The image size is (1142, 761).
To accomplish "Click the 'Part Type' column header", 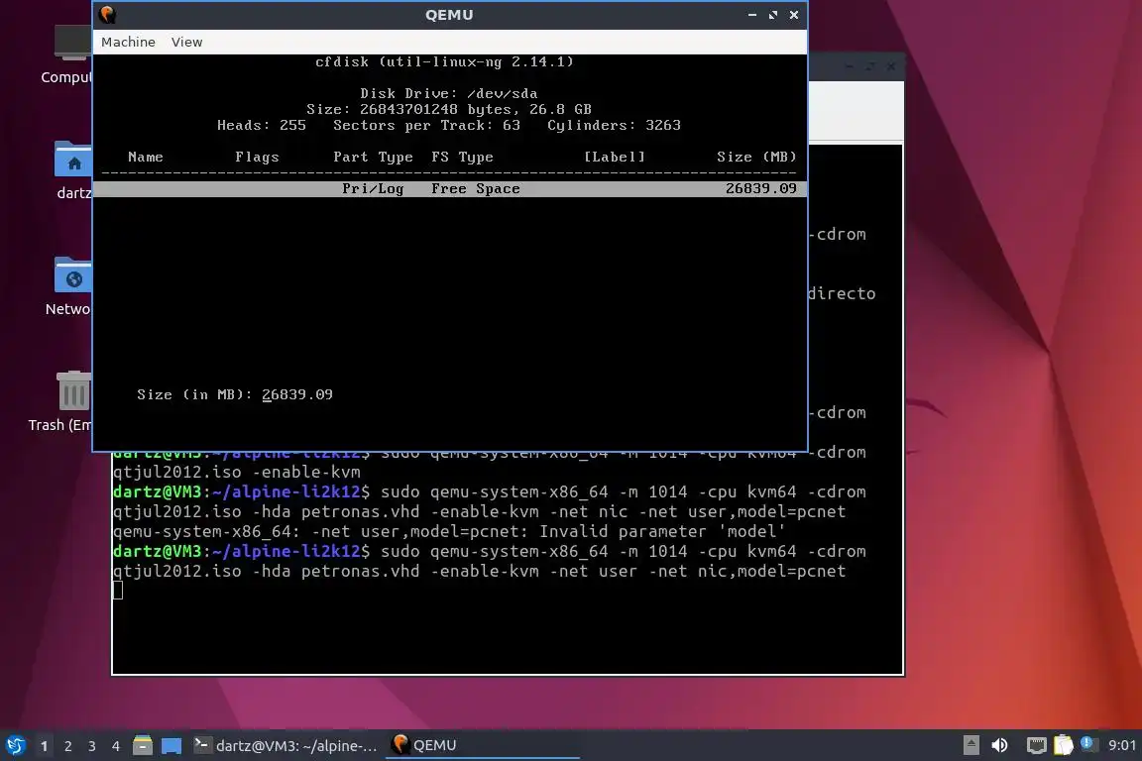I will coord(373,157).
